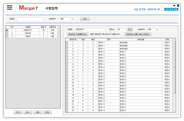The height and width of the screenshot is (121, 184).
Task: Minimize the Macgai 7 window
Action: (x=174, y=6)
